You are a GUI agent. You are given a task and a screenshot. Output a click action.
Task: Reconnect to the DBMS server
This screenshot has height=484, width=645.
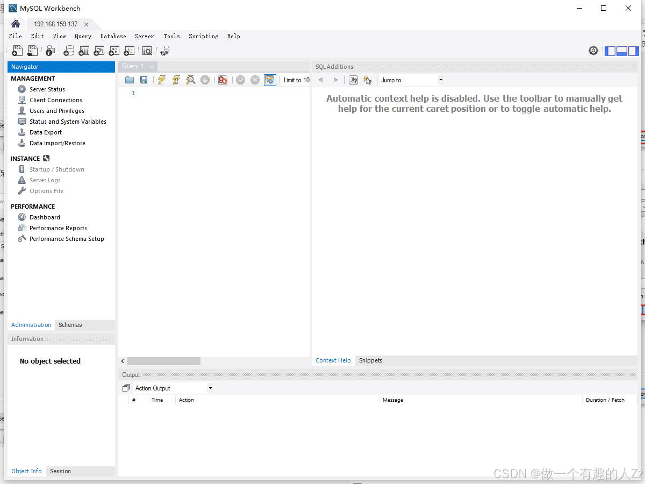point(165,51)
